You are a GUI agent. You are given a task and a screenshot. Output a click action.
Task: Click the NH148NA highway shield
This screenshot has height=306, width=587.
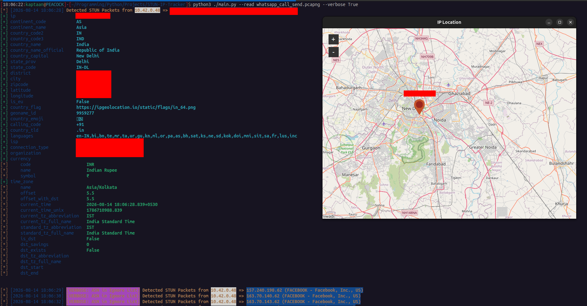tap(409, 213)
